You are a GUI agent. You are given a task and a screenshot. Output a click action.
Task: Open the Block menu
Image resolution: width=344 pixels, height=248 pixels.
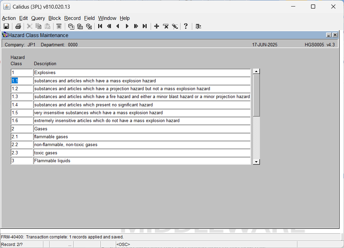click(55, 18)
